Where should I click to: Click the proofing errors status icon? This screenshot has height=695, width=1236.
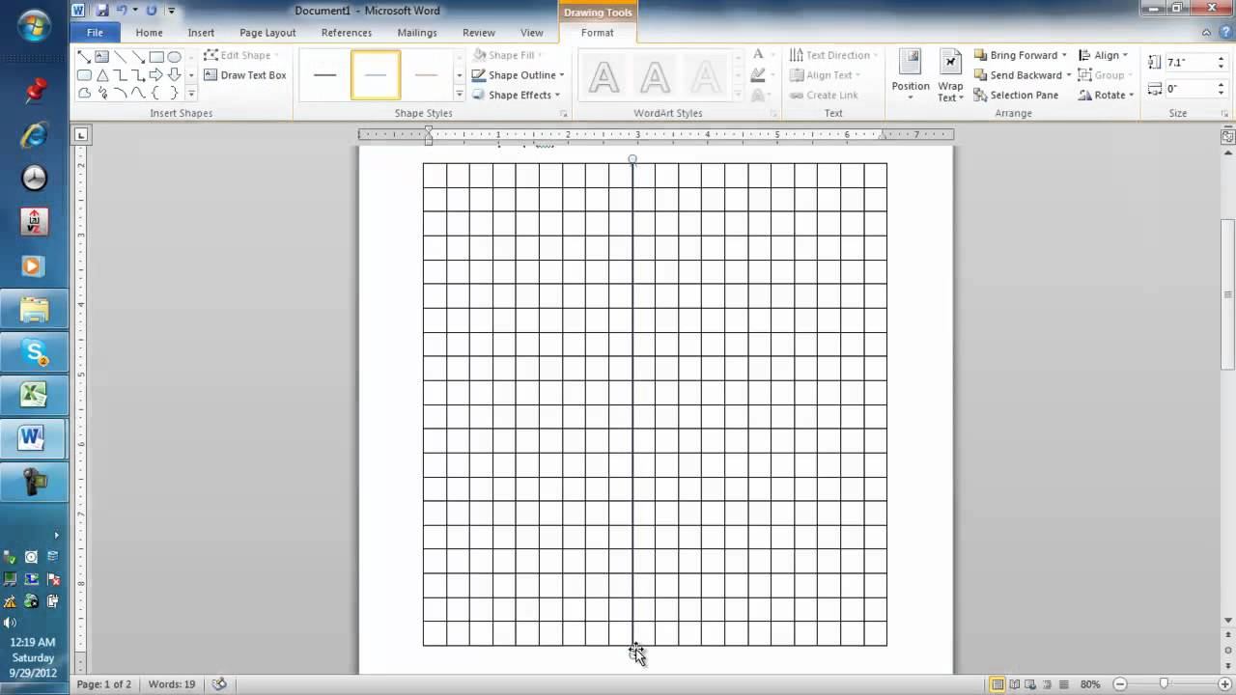[219, 684]
